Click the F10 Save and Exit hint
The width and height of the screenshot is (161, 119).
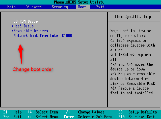(x=137, y=117)
